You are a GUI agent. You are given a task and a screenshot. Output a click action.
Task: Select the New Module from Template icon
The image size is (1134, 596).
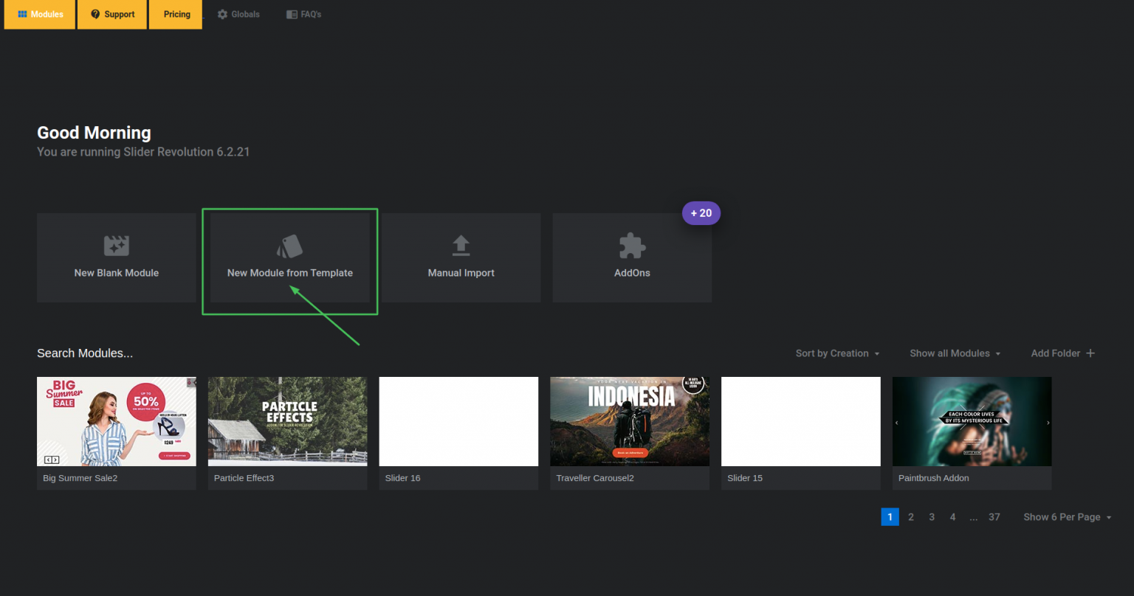[x=289, y=246]
